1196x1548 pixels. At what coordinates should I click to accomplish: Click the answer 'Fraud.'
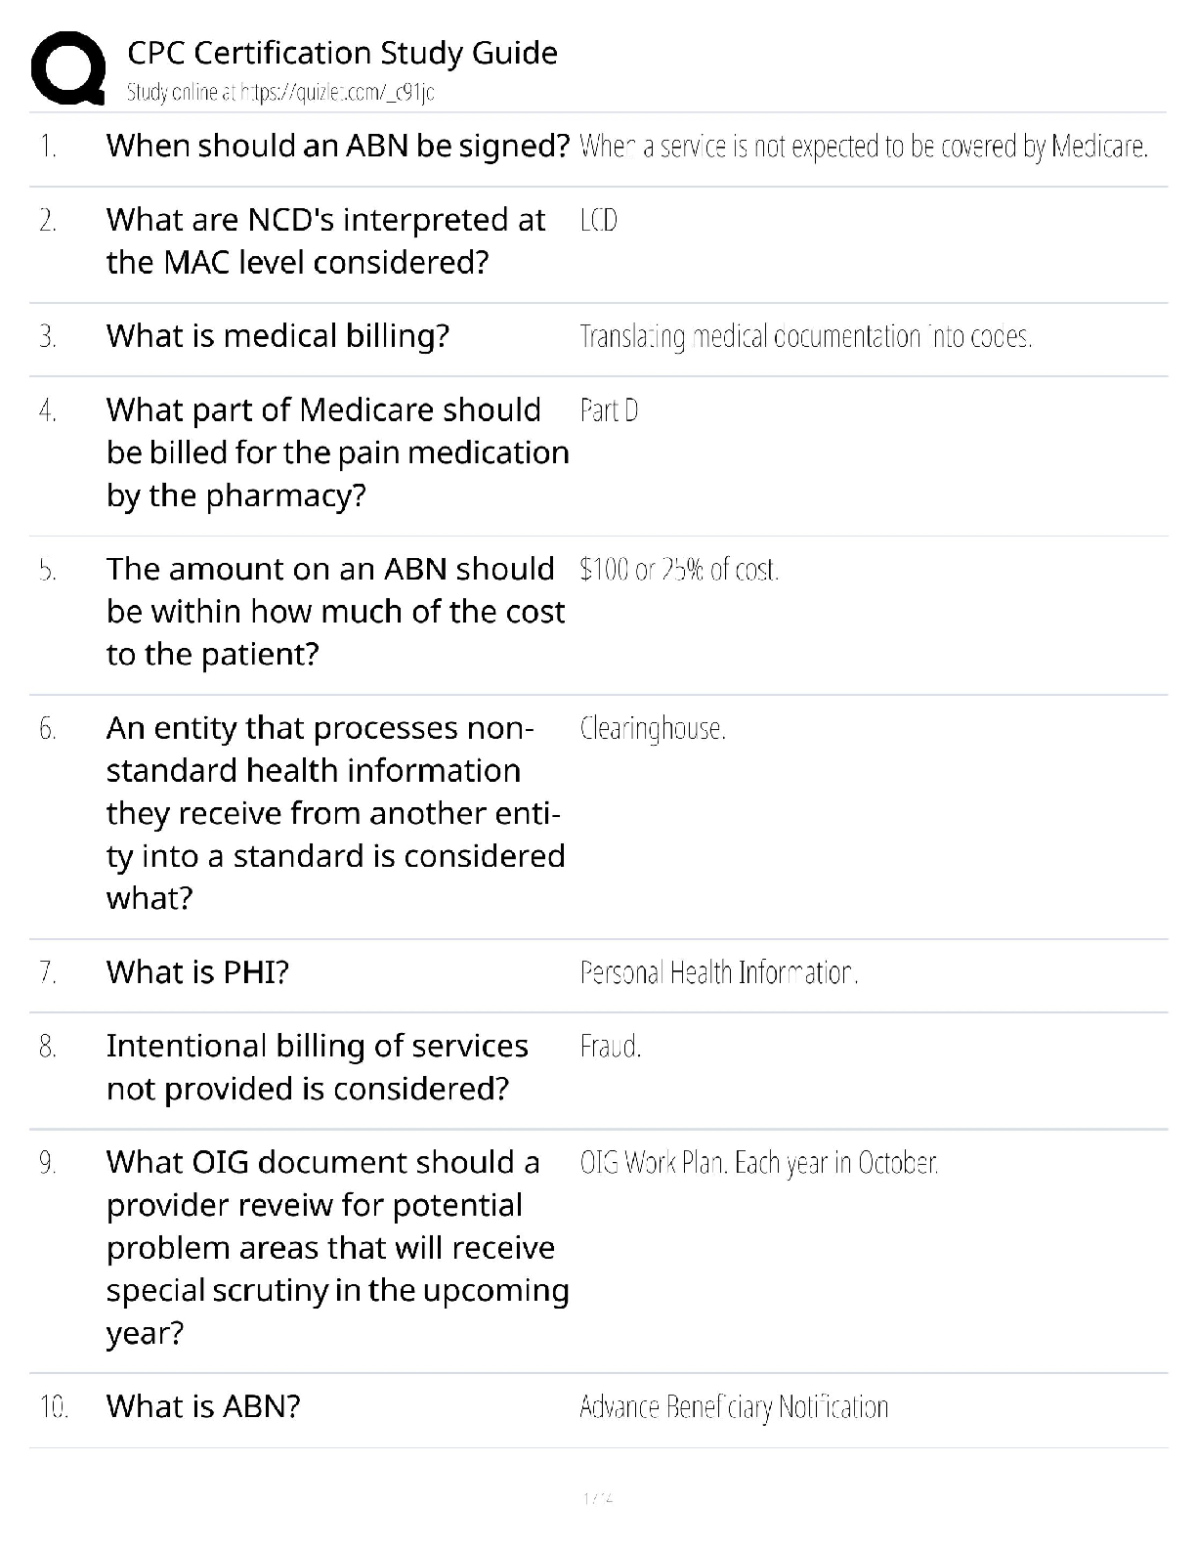[611, 1047]
